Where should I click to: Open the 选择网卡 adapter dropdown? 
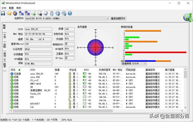(x=107, y=18)
